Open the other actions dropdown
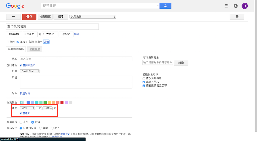The width and height of the screenshot is (257, 141). click(x=93, y=17)
